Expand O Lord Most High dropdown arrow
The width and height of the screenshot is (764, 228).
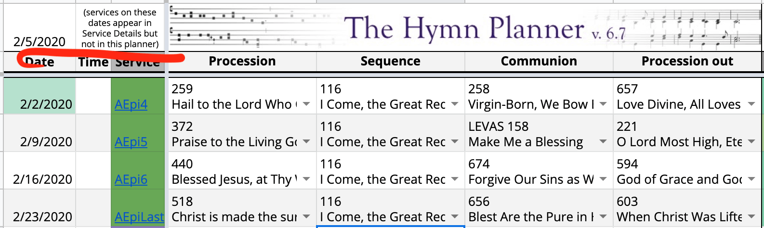pos(751,142)
